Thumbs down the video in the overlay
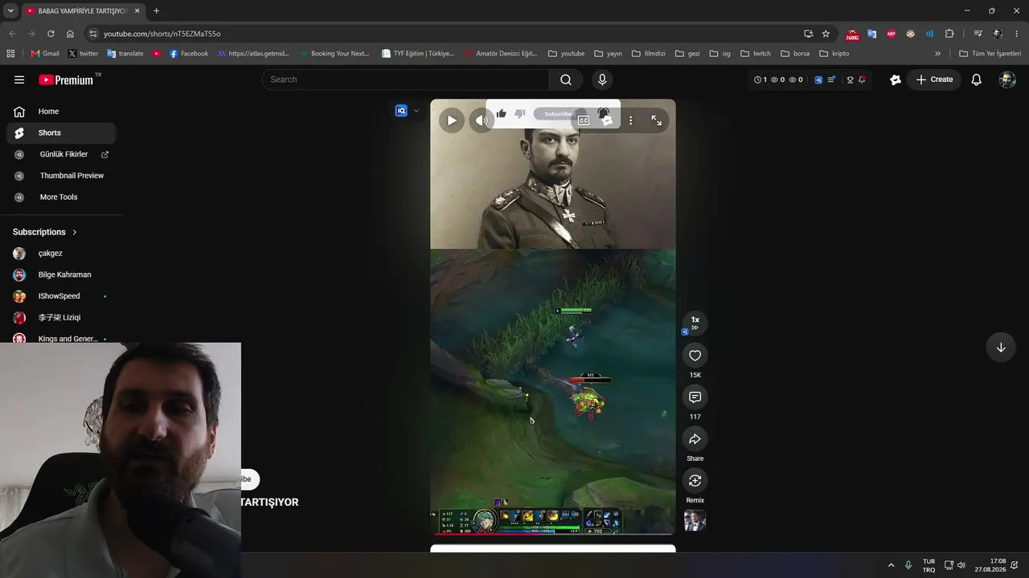Viewport: 1029px width, 578px height. (x=519, y=113)
